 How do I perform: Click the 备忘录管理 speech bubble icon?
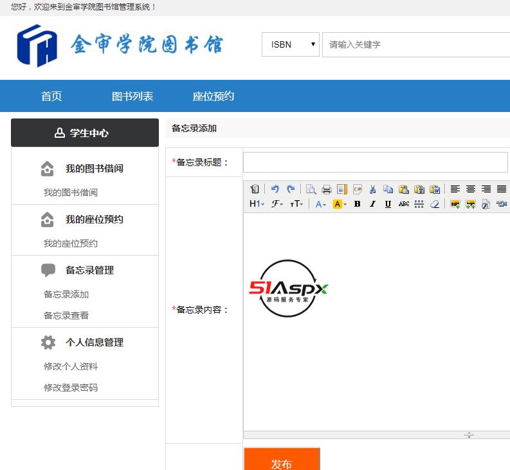[48, 270]
